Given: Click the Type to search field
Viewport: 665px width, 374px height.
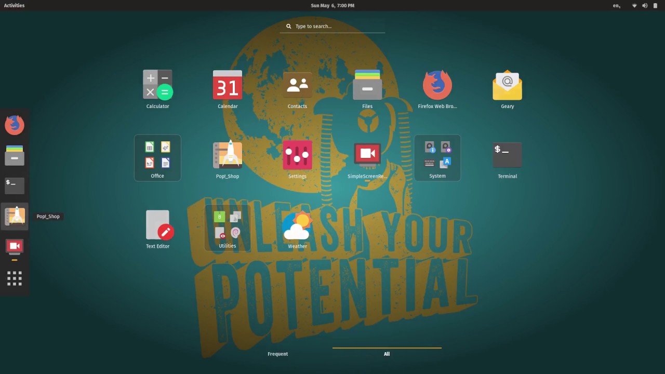Looking at the screenshot, I should coord(332,26).
